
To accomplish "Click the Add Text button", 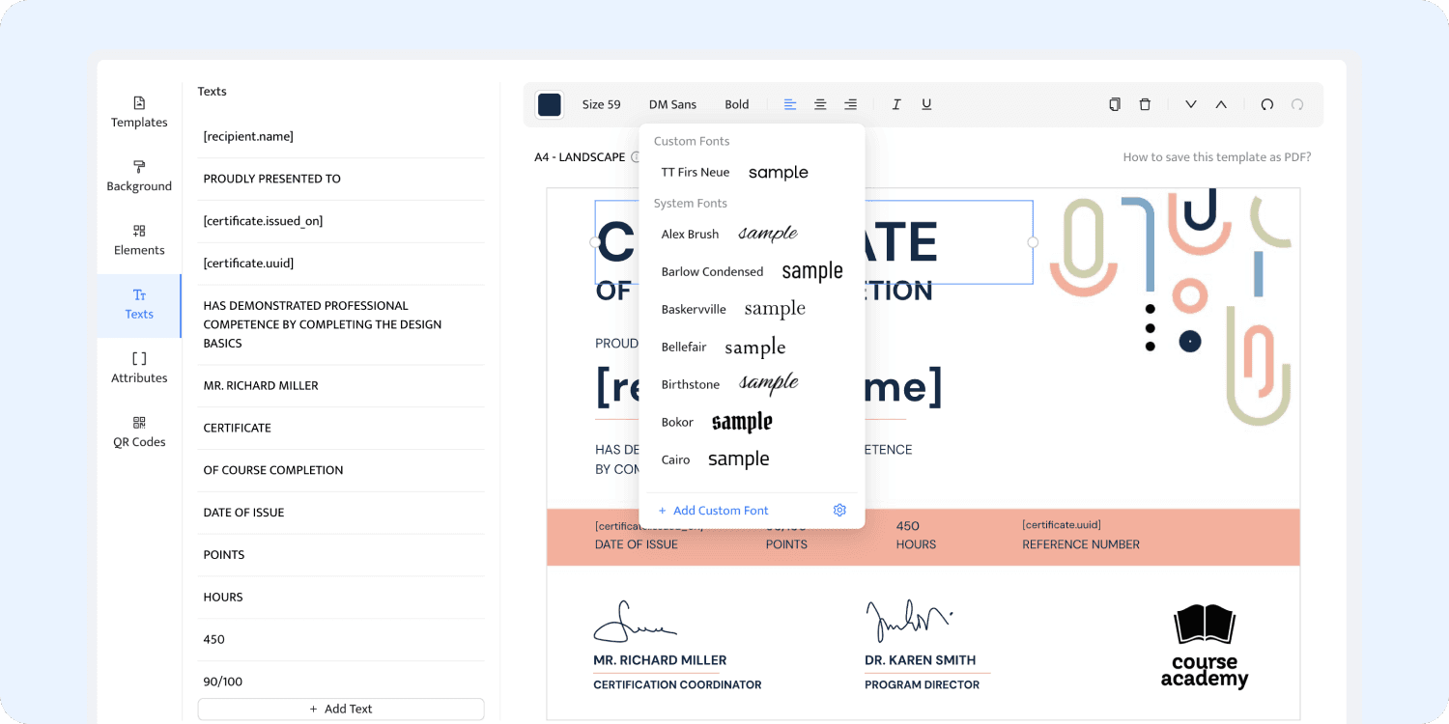I will coord(341,709).
